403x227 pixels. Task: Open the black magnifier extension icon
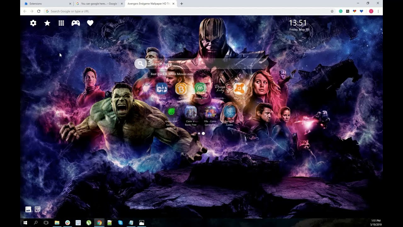coord(348,11)
